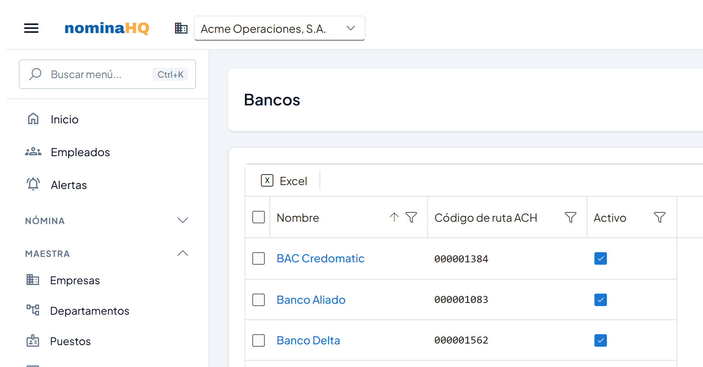Select the Banco Aliado row checkbox
This screenshot has width=703, height=367.
(259, 300)
